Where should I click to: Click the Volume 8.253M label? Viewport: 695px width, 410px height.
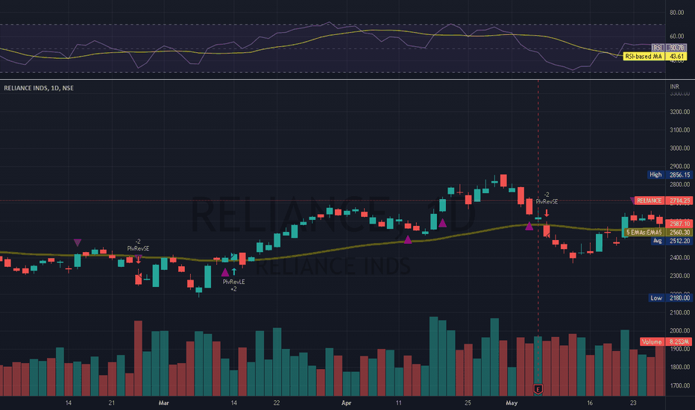665,341
